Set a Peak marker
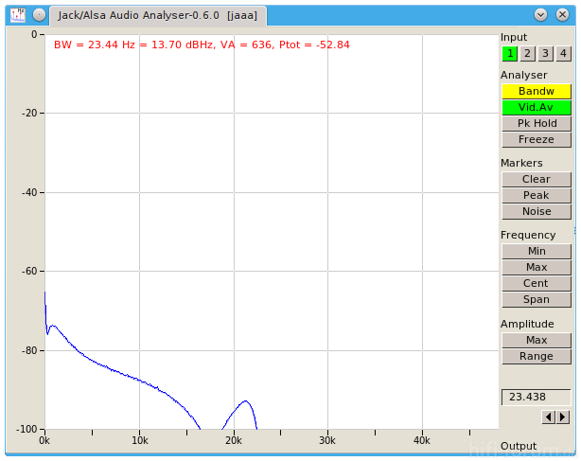The width and height of the screenshot is (581, 461). pyautogui.click(x=537, y=195)
